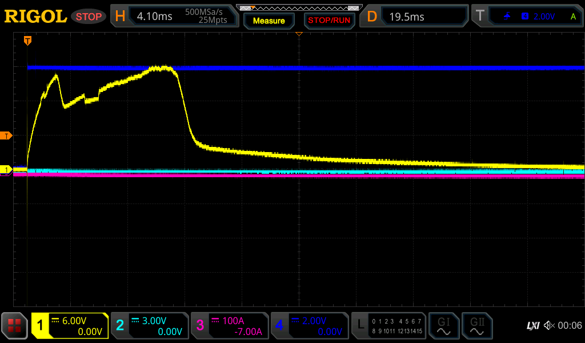
Task: Click the waveform memory position bar
Action: 298,8
